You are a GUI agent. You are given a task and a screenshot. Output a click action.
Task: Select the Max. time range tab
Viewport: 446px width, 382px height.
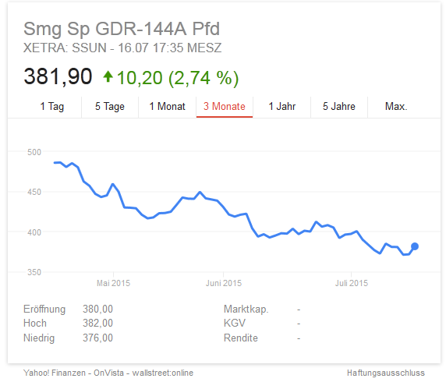pos(396,107)
